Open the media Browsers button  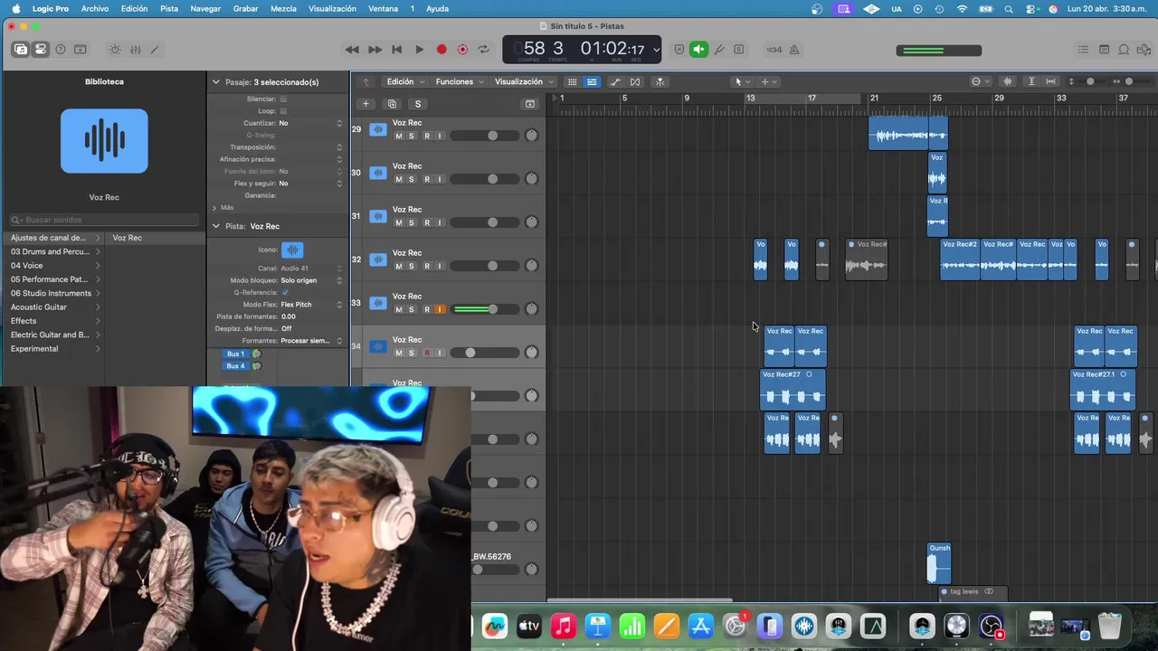[x=1144, y=50]
